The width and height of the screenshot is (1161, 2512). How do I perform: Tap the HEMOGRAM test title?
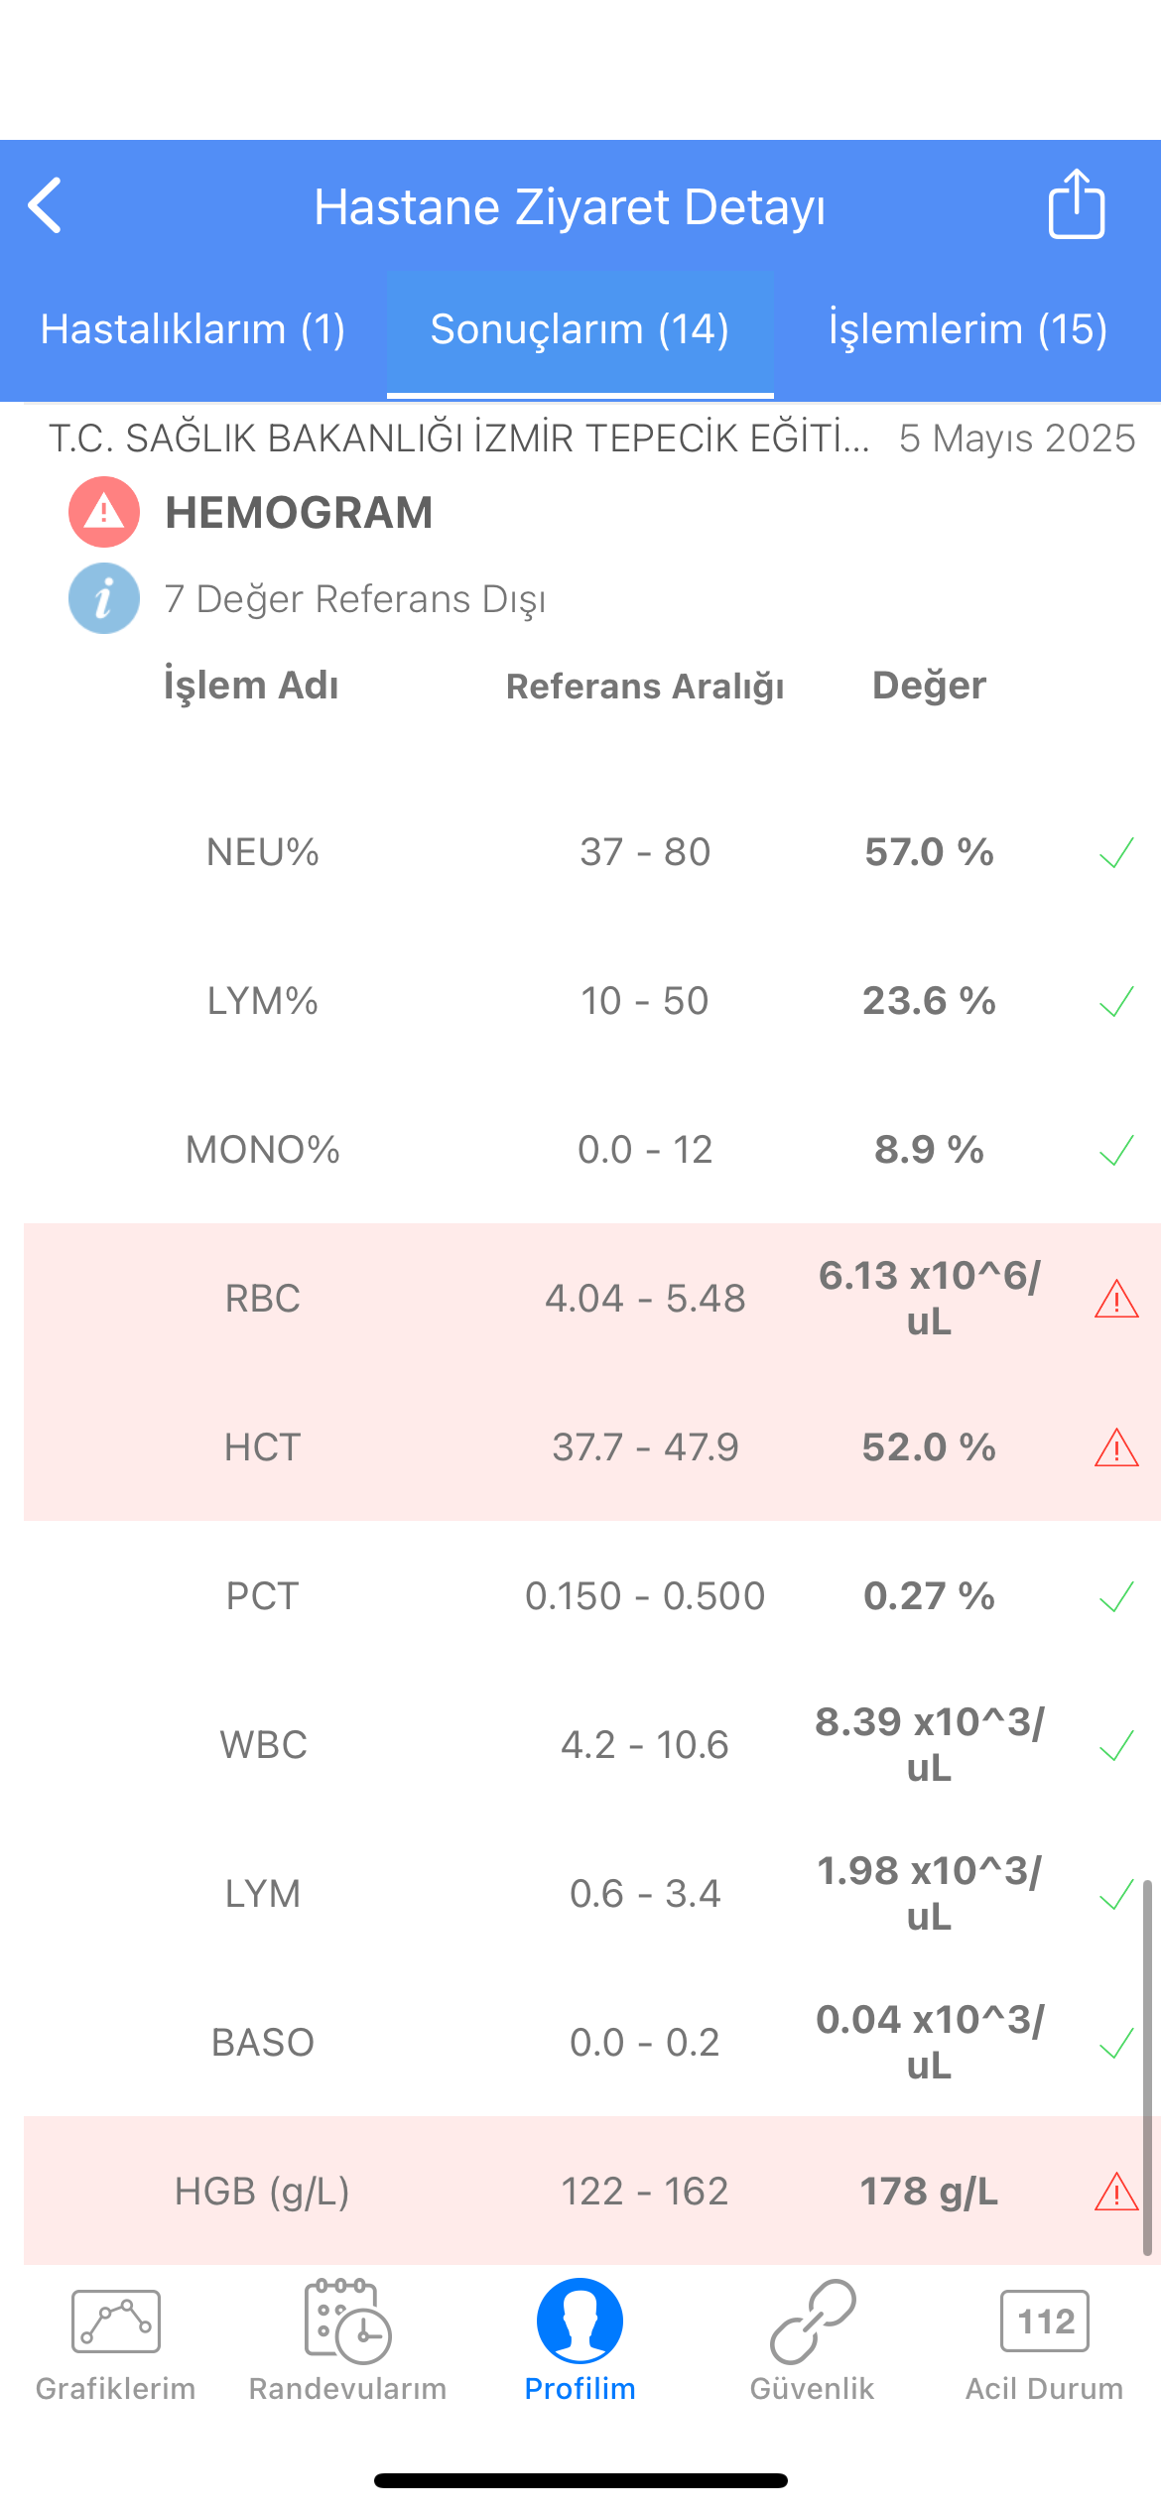click(299, 513)
